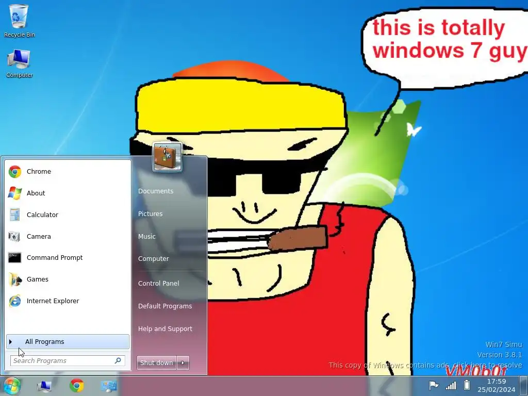Click the 'About' text label
Viewport: 528px width, 396px height.
(36, 193)
